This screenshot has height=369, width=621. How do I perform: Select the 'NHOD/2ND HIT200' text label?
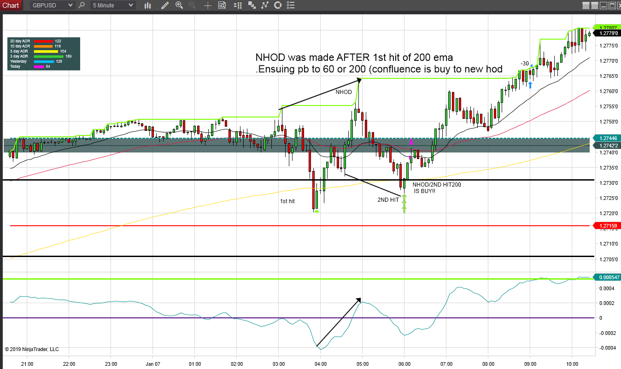(x=437, y=185)
